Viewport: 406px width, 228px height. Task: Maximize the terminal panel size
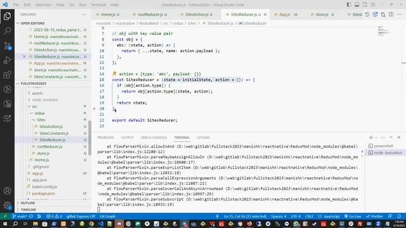[391, 137]
